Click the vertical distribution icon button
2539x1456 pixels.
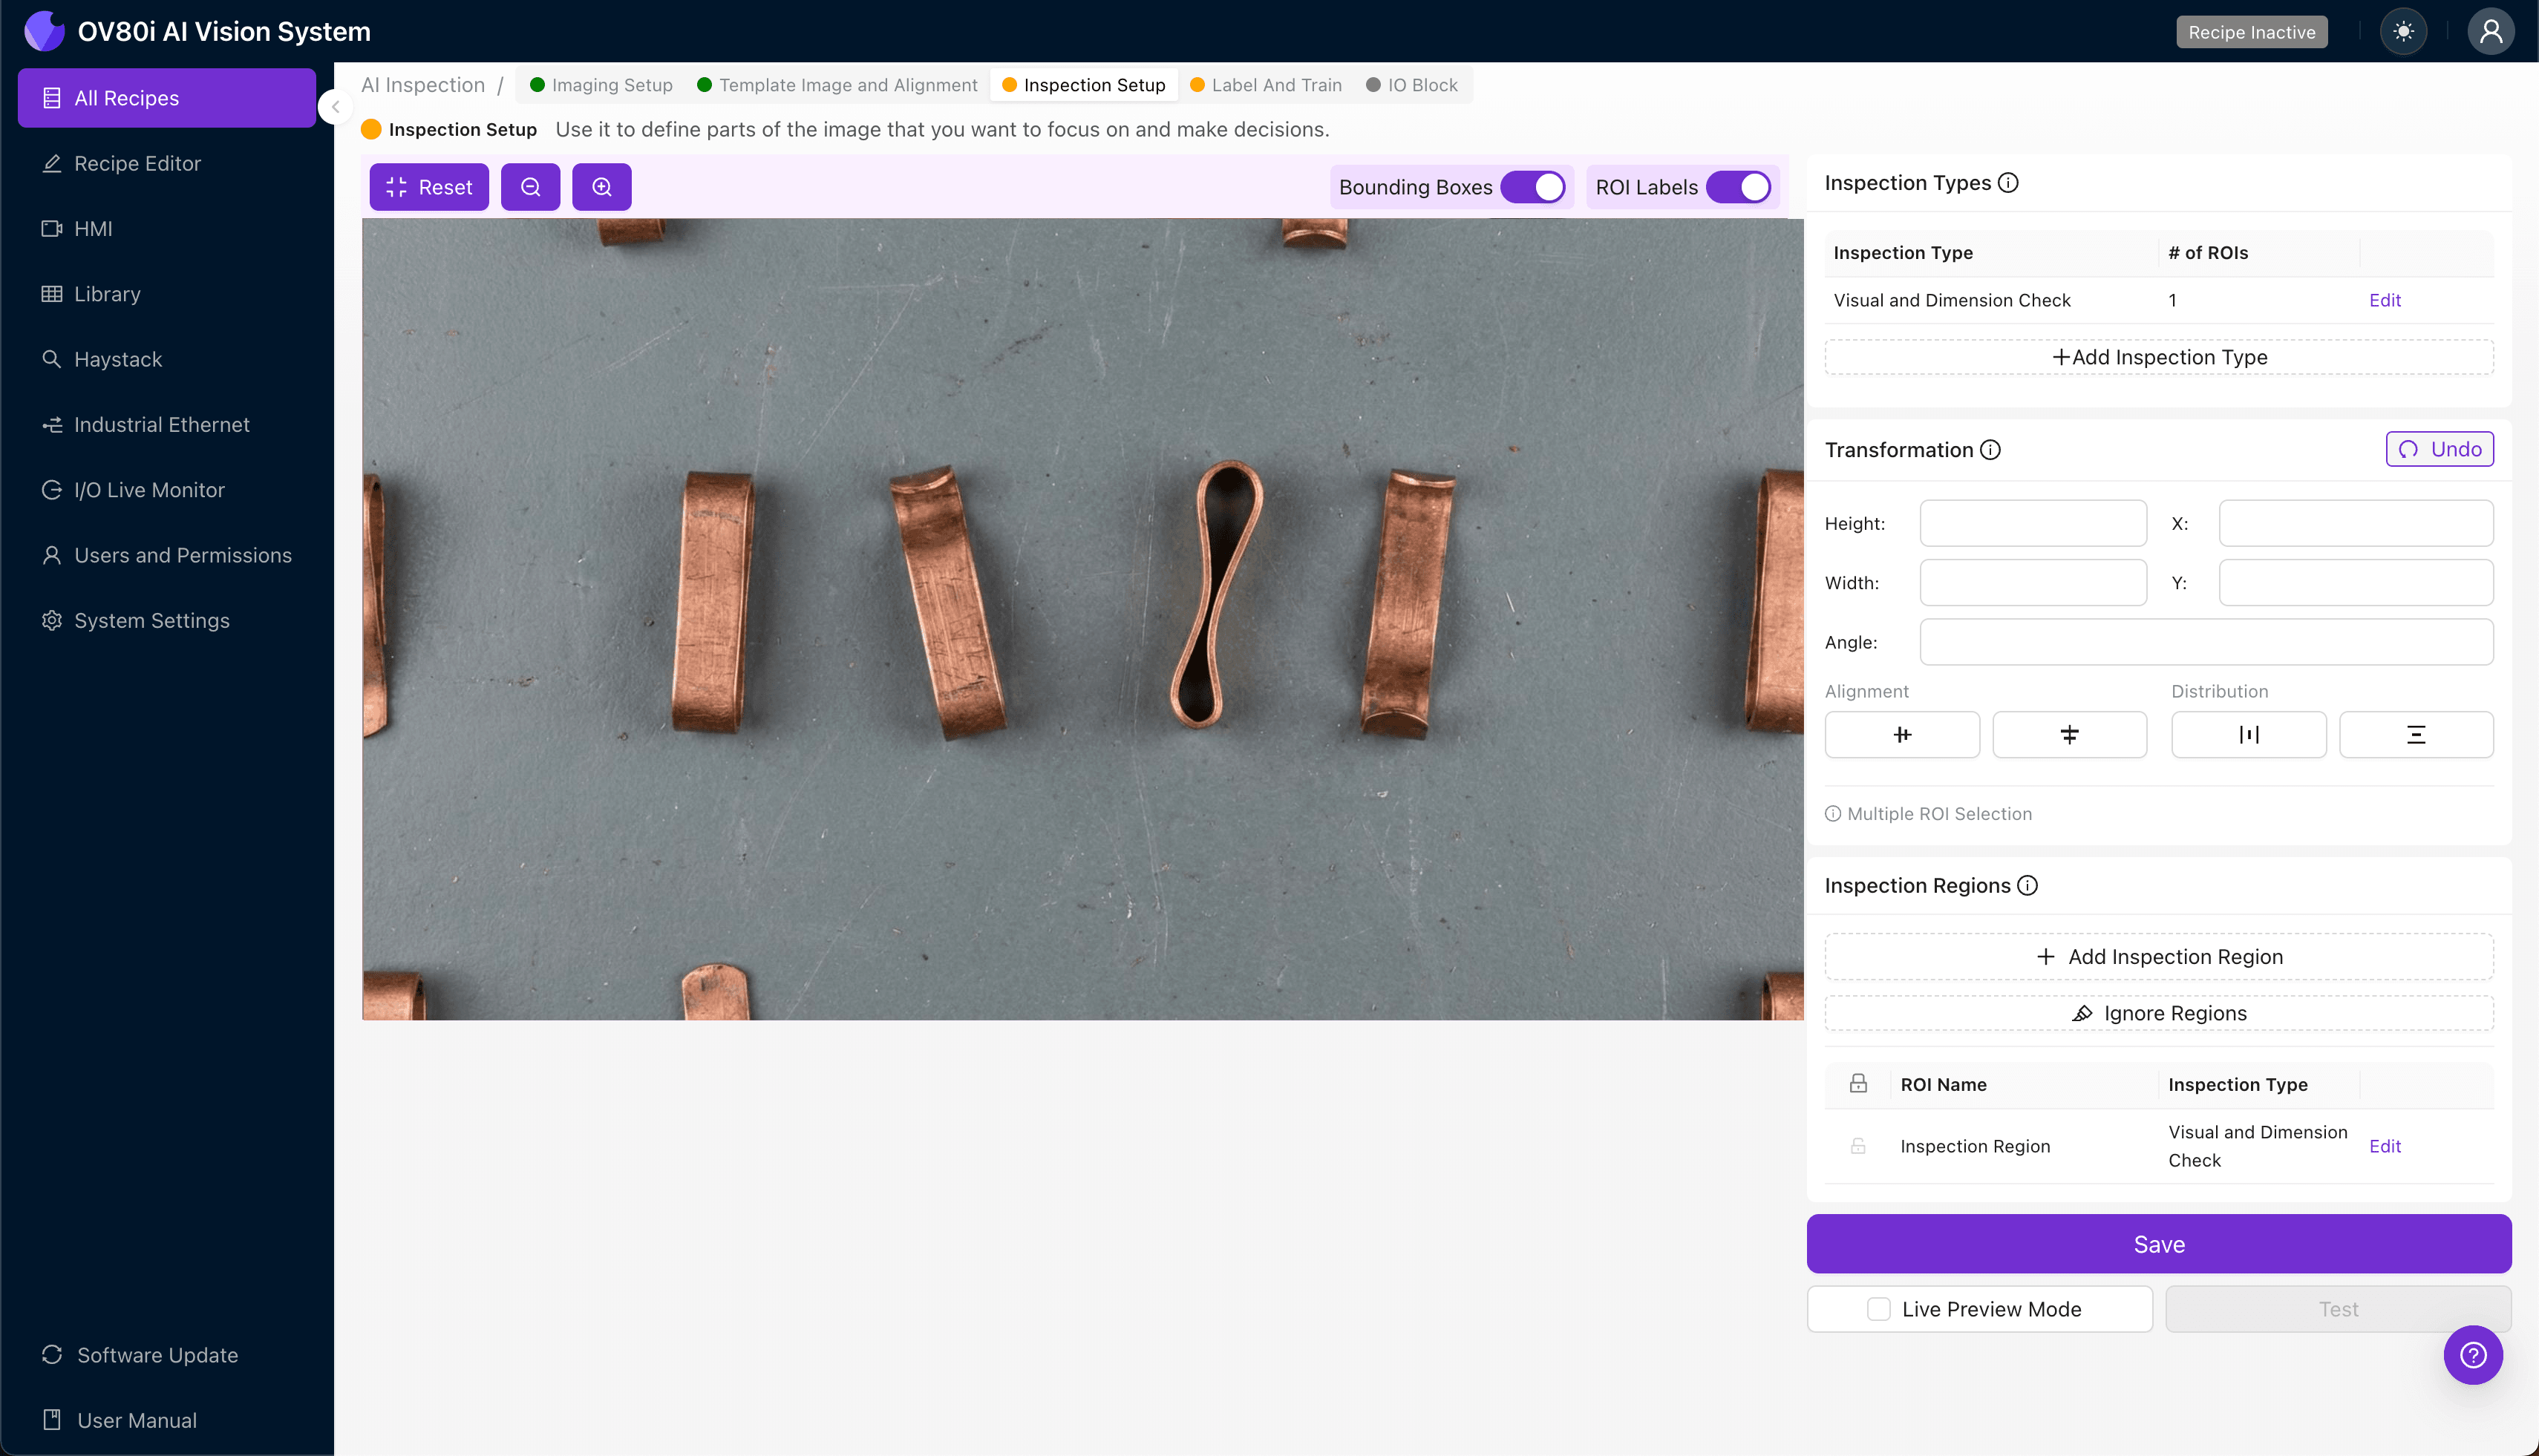tap(2415, 735)
